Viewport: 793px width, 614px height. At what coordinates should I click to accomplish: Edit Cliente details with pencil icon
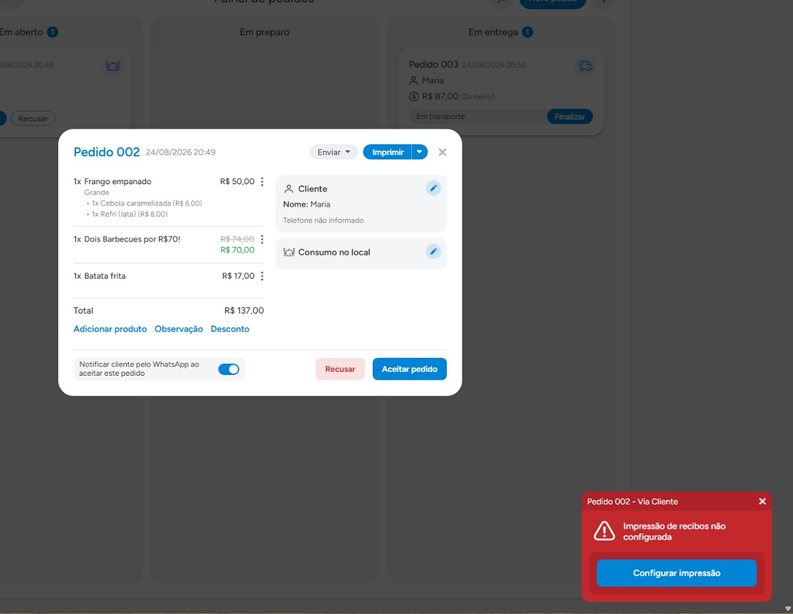coord(433,188)
